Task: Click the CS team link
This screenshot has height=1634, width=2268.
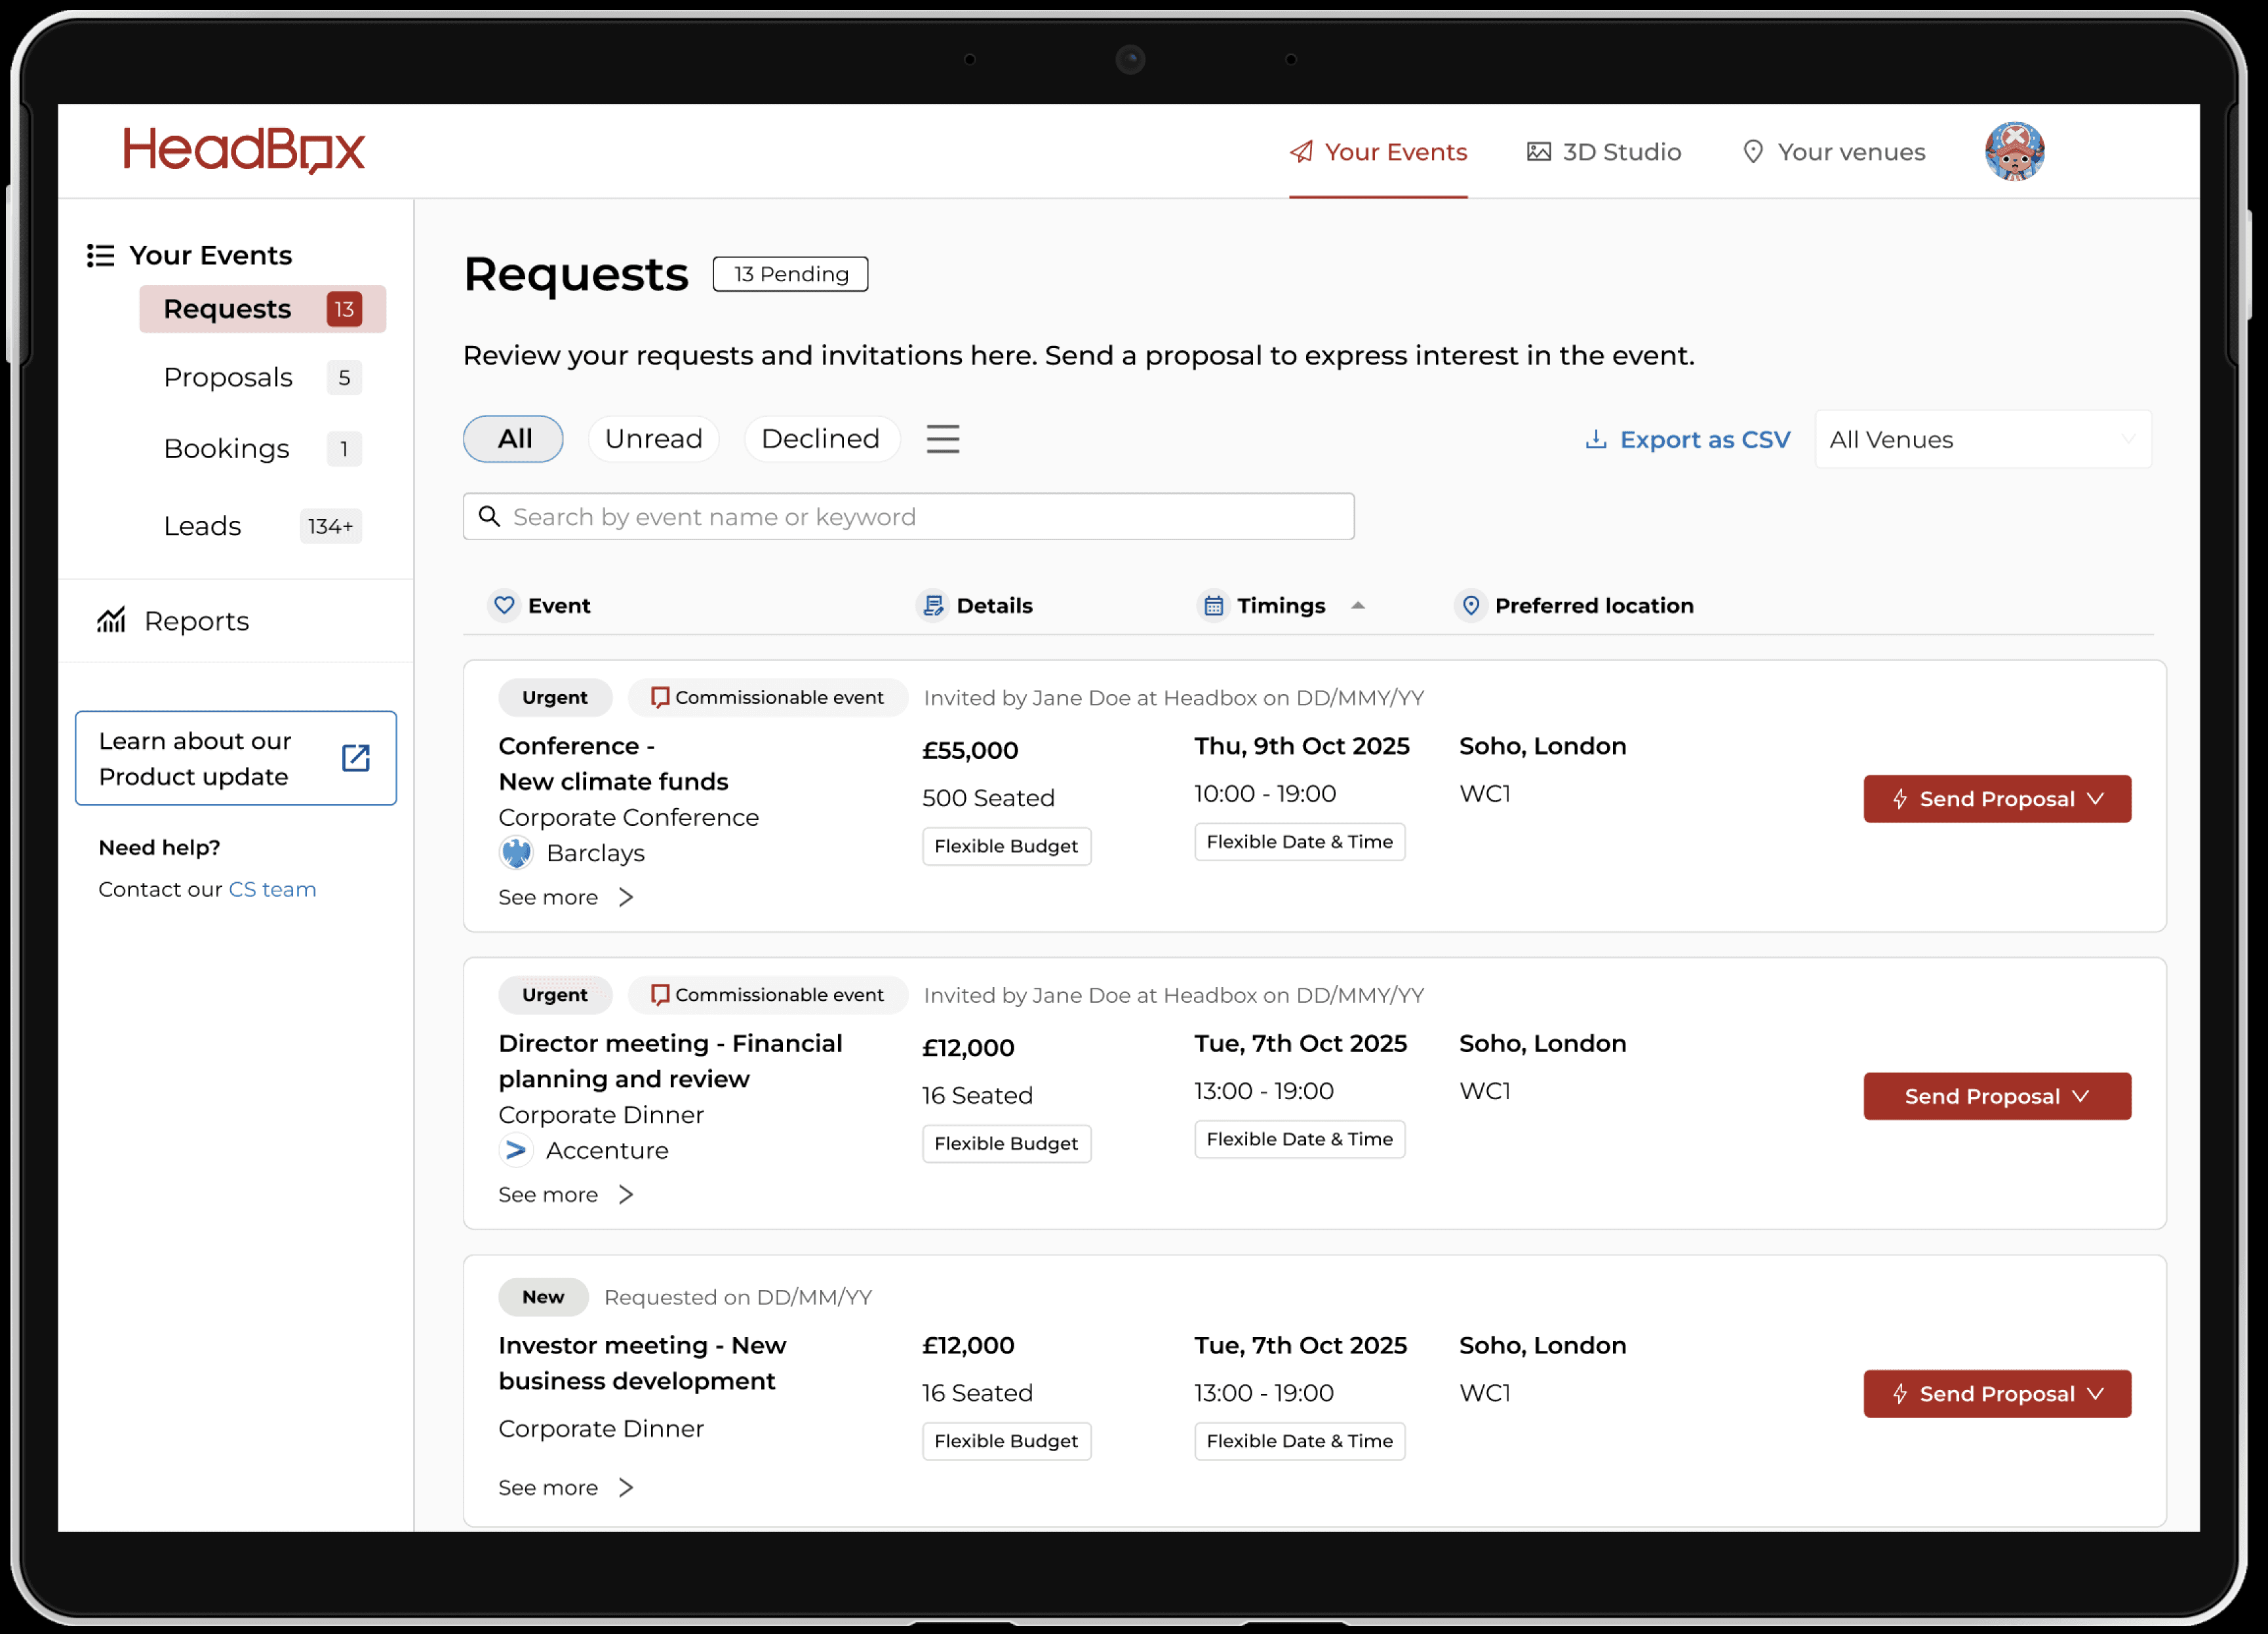Action: (x=272, y=889)
